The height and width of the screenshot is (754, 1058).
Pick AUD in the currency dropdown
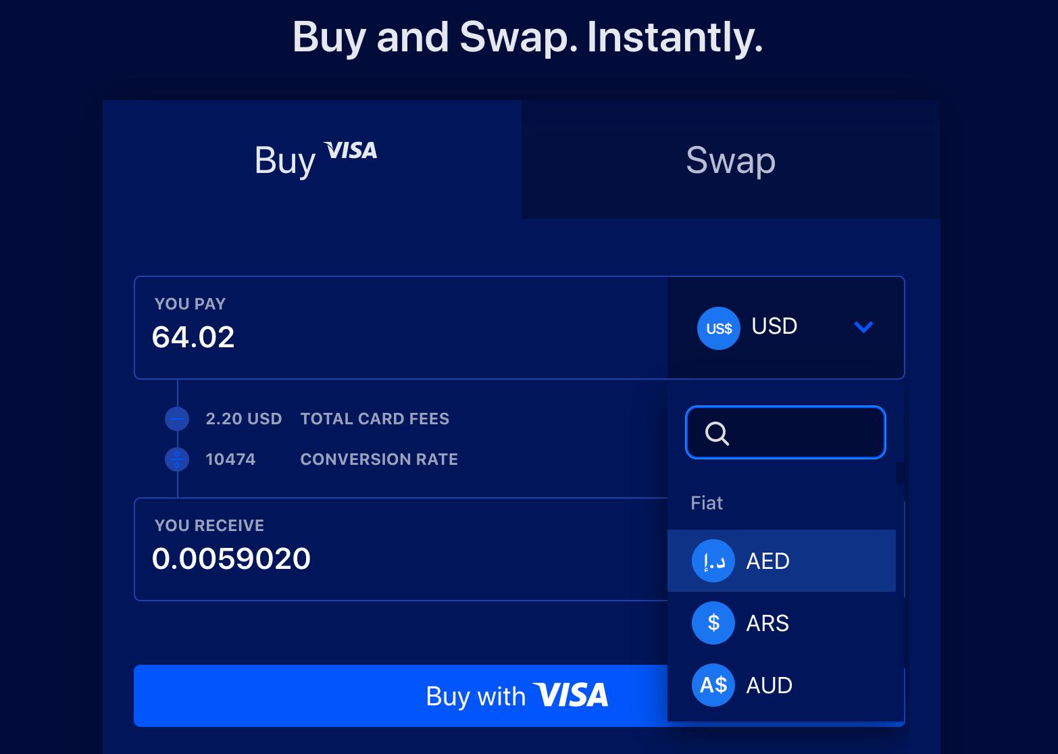782,685
